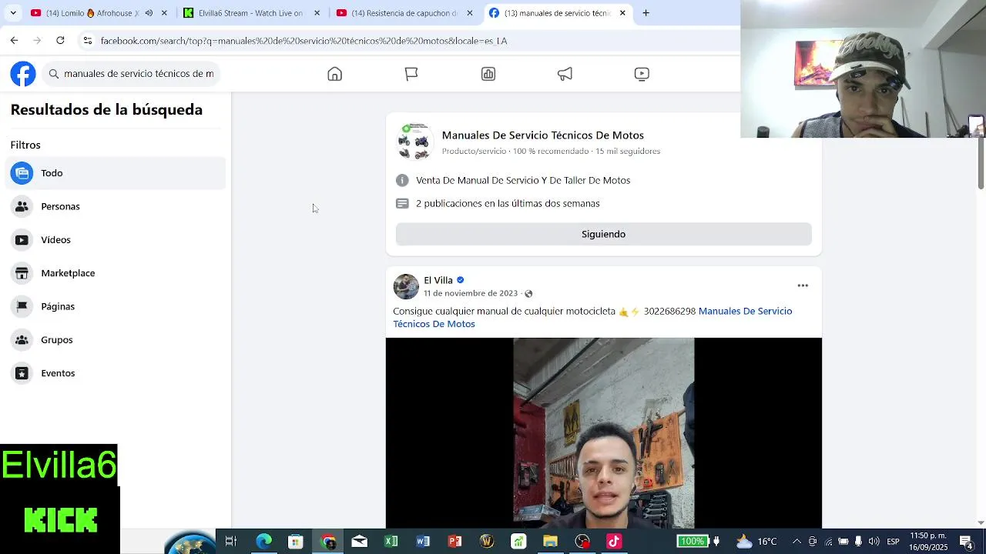986x554 pixels.
Task: Filter results by Eventos
Action: pos(116,373)
